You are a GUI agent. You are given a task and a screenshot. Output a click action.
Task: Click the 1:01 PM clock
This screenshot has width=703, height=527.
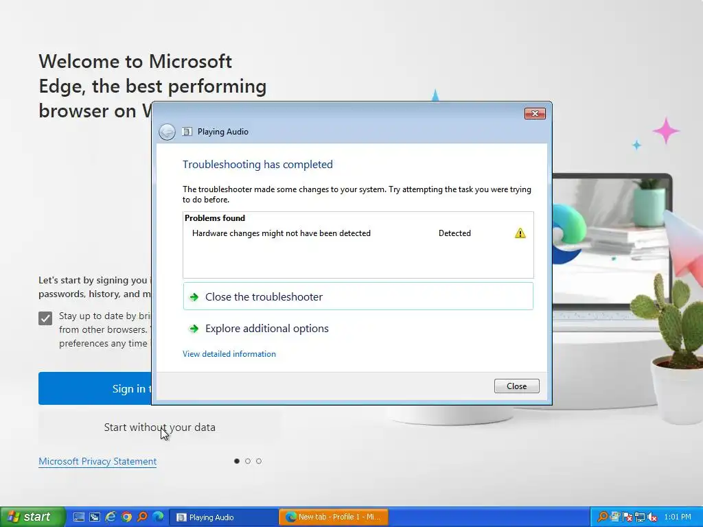pyautogui.click(x=678, y=517)
